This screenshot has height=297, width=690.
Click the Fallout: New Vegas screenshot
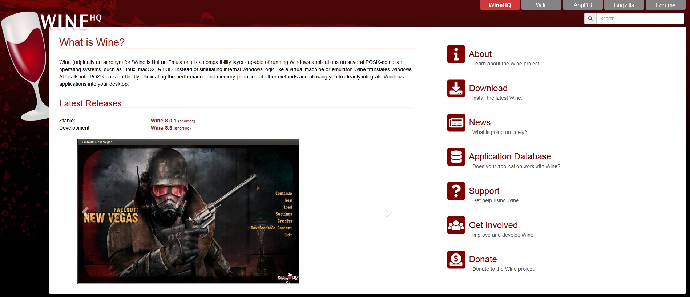pos(188,211)
